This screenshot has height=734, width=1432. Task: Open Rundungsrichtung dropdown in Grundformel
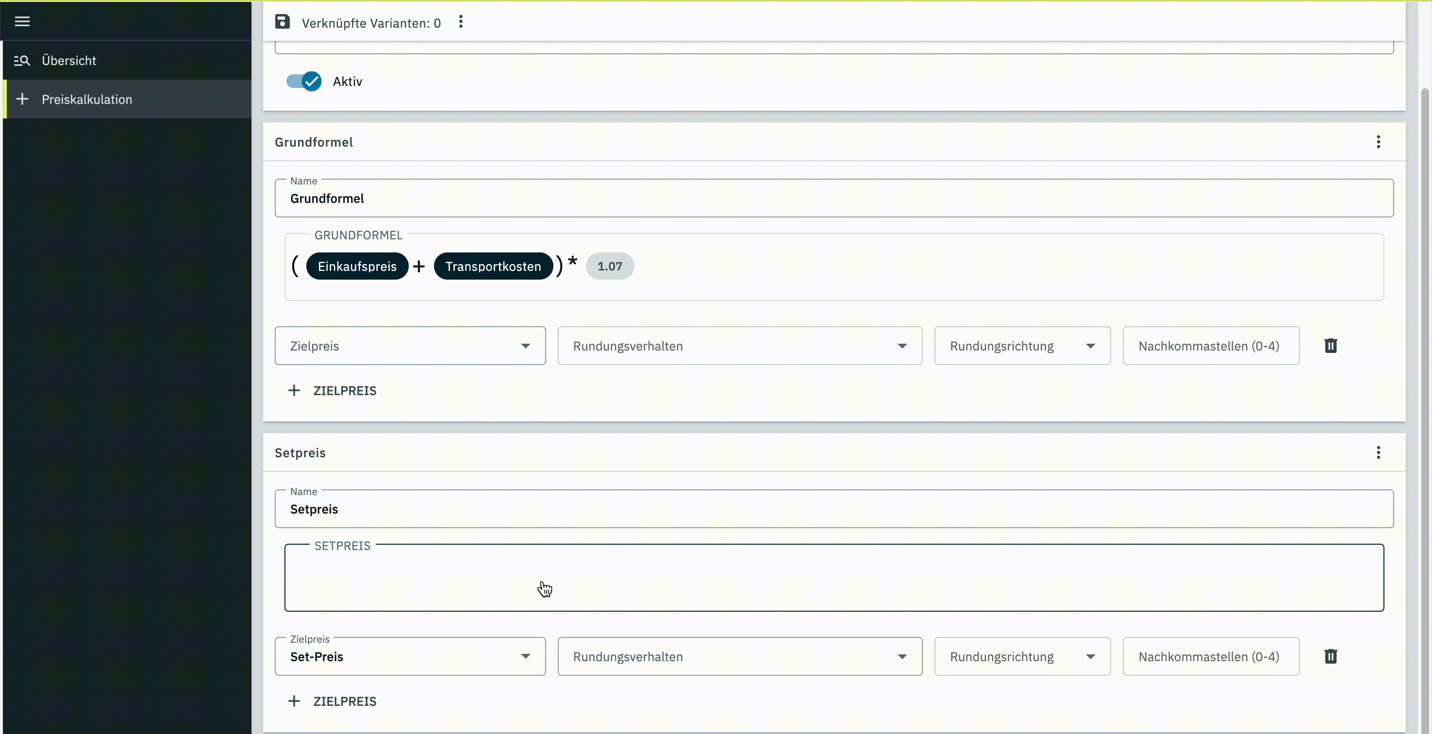click(1022, 346)
